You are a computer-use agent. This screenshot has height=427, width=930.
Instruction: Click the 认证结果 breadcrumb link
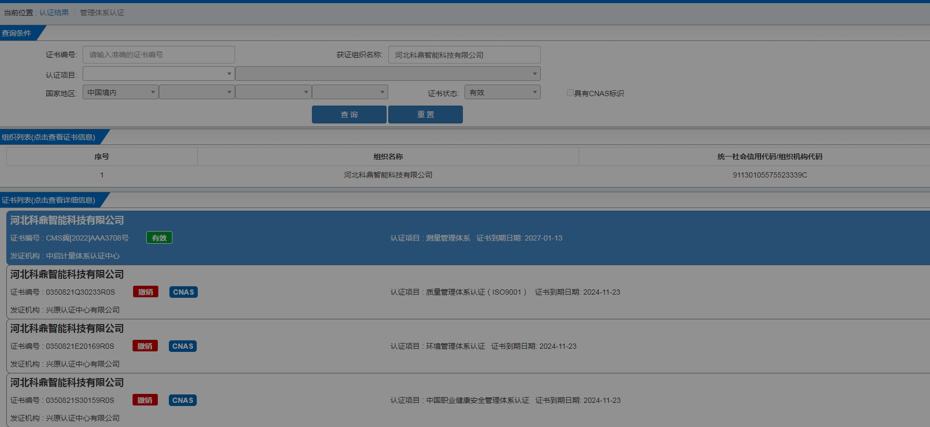click(x=54, y=13)
